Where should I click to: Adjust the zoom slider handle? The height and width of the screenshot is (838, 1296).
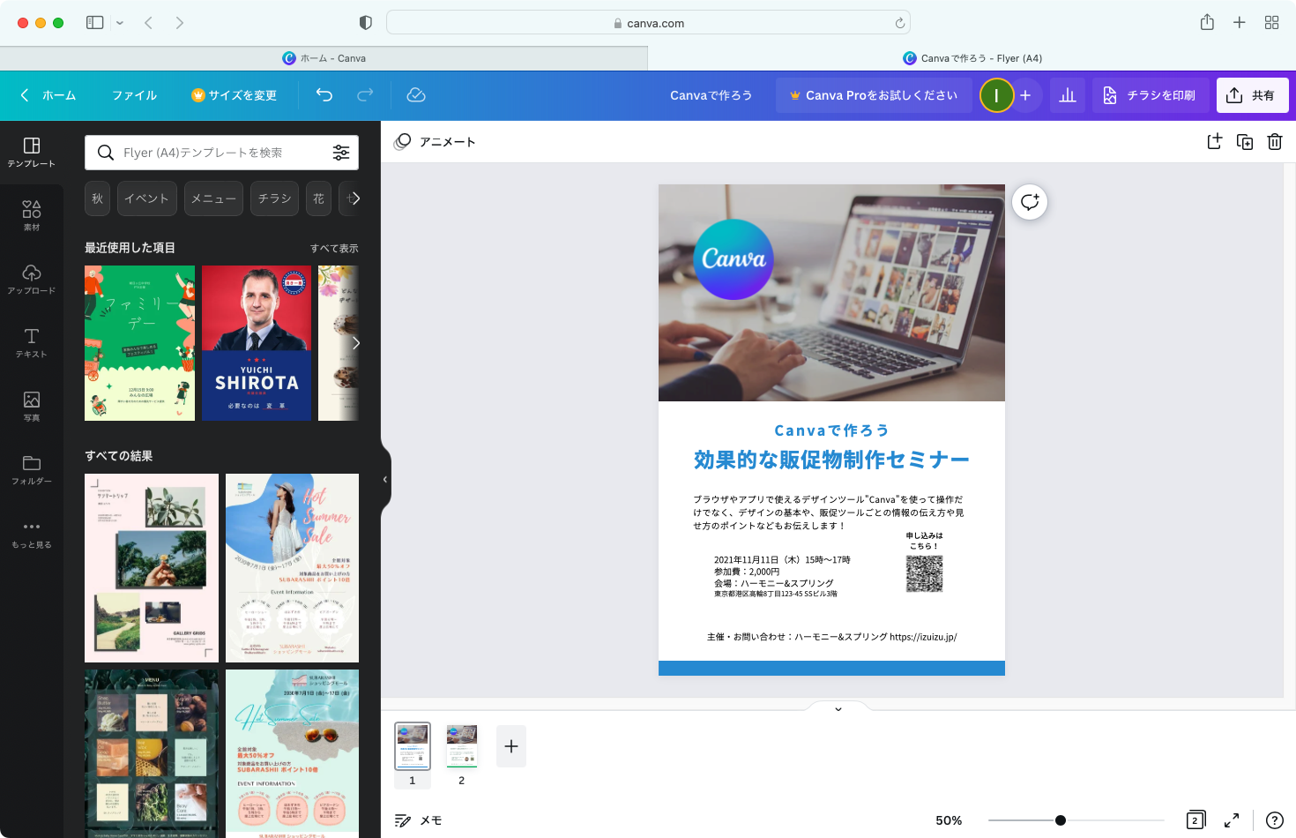[1061, 820]
